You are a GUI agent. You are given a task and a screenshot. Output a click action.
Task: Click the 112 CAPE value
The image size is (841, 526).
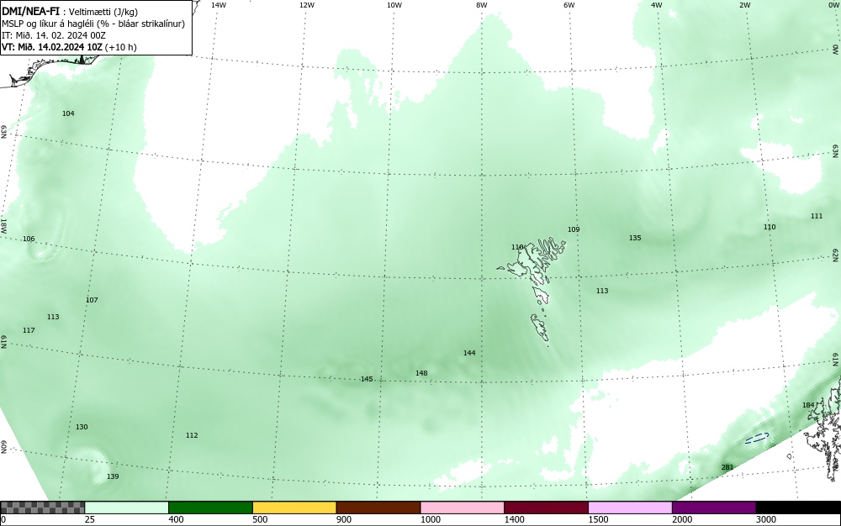coord(192,435)
